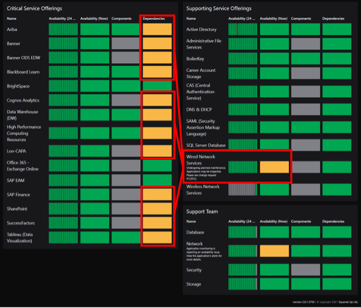The image size is (361, 308).
Task: Open the BrightSpace green Dependencies tile
Action: pos(157,86)
